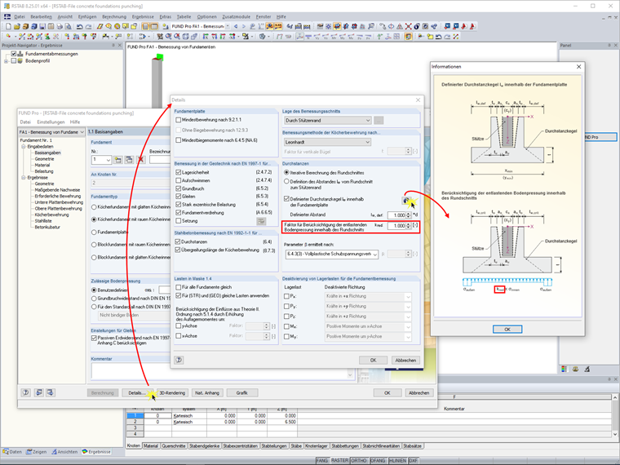This screenshot has height=465, width=620.
Task: Click the delete foundation red X icon
Action: coord(141,160)
